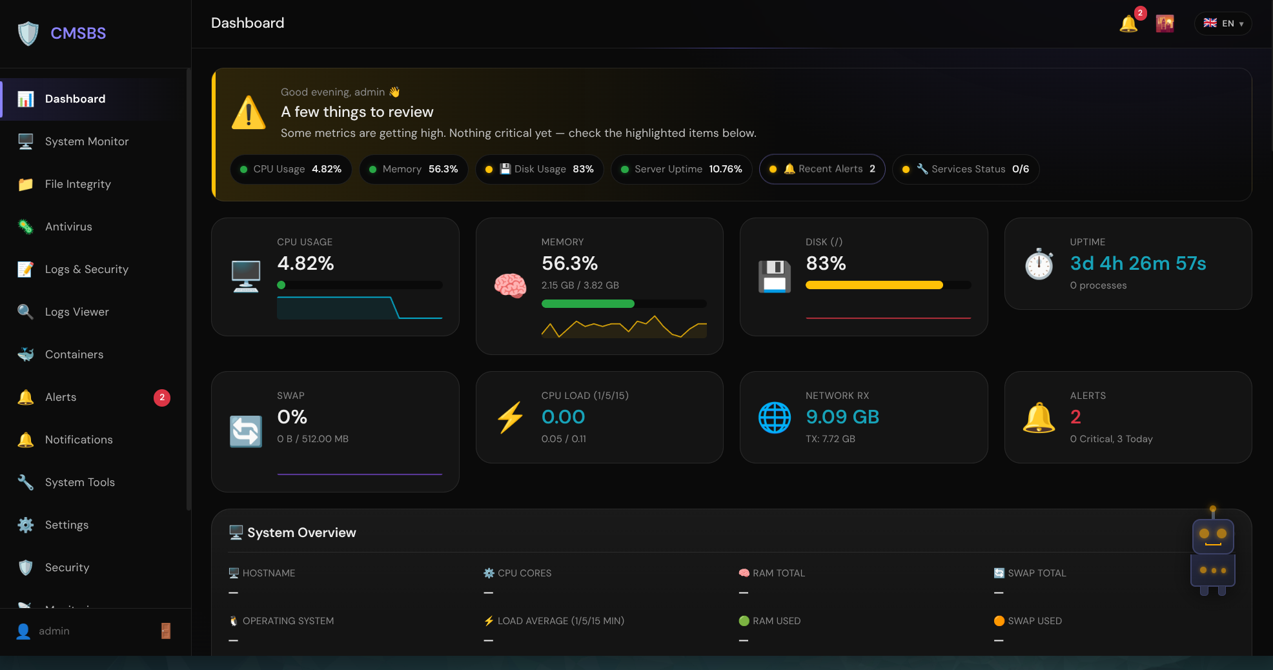The width and height of the screenshot is (1273, 670).
Task: Click the Containers whale icon
Action: pyautogui.click(x=26, y=354)
